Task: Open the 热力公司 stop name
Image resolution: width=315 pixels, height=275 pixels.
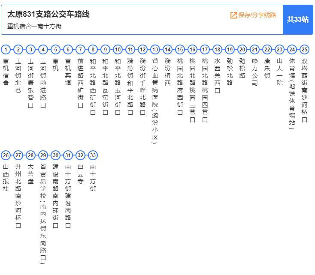Action: tap(255, 72)
